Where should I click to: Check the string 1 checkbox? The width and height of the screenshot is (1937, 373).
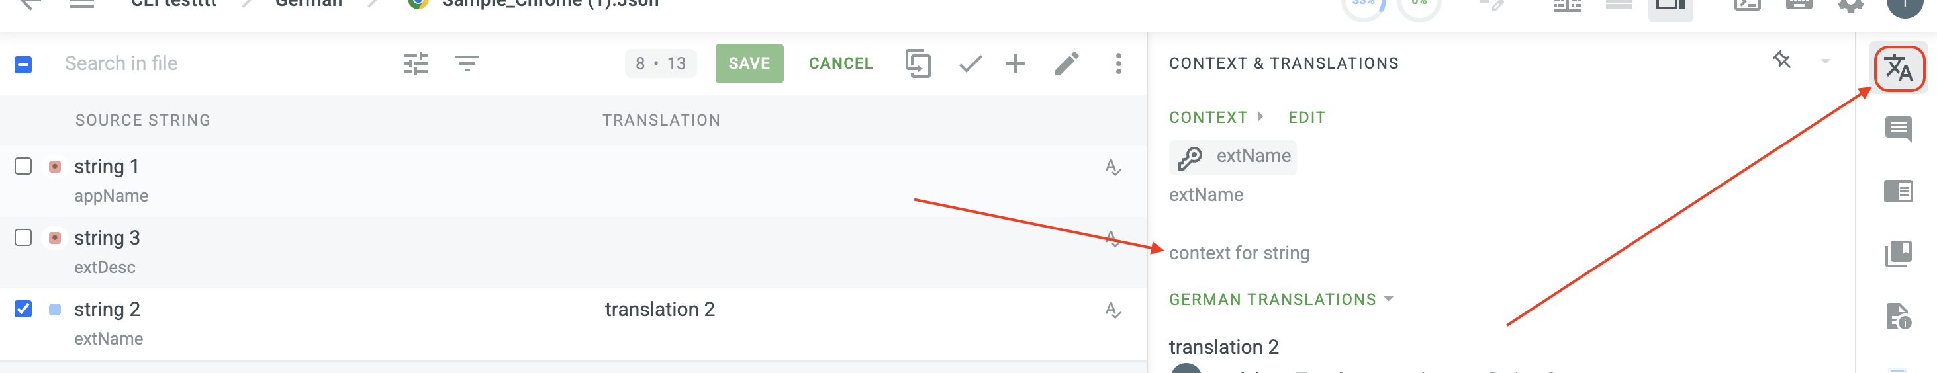tap(23, 166)
